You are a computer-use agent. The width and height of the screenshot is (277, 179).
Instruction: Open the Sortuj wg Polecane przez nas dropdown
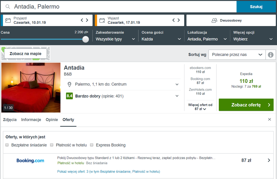click(x=237, y=55)
